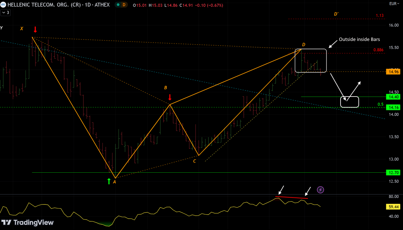403x230 pixels.
Task: Click the TradingView logo
Action: [28, 222]
